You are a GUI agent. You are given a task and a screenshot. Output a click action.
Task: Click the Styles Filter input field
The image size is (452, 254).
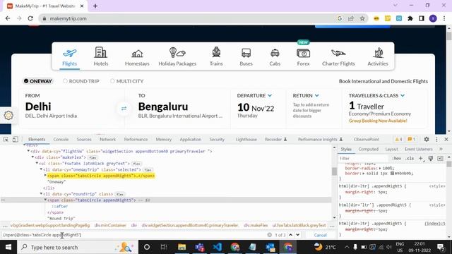pyautogui.click(x=363, y=158)
